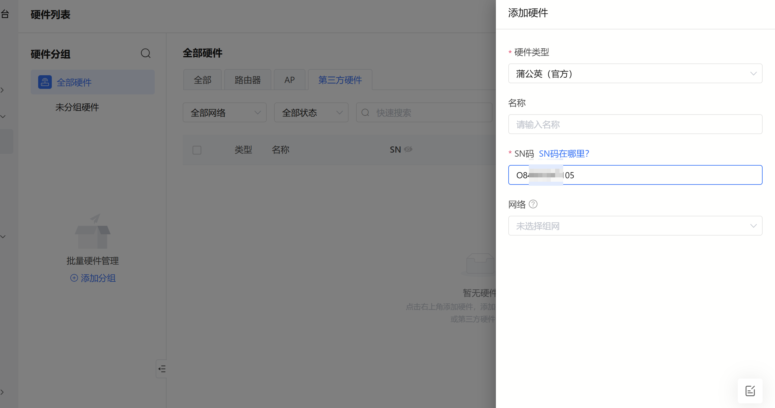Collapse the sidebar using the bottom divider icon
The width and height of the screenshot is (775, 408).
[x=162, y=369]
